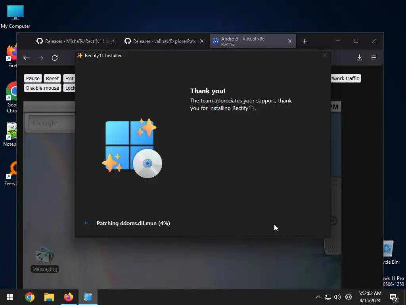Click the settings gear tray icon

coord(349,297)
